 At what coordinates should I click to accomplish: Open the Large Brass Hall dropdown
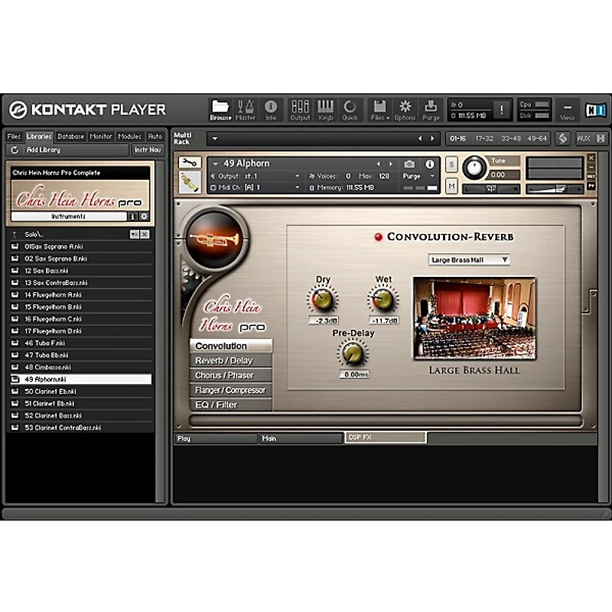click(469, 260)
